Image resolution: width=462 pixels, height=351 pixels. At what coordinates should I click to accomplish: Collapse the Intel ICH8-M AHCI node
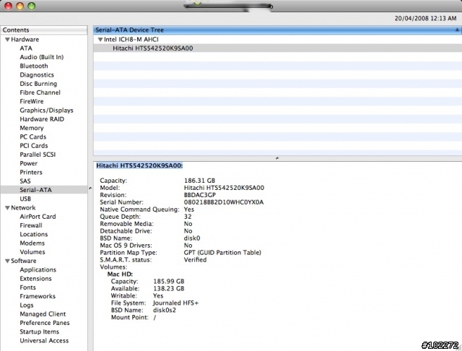[x=100, y=40]
